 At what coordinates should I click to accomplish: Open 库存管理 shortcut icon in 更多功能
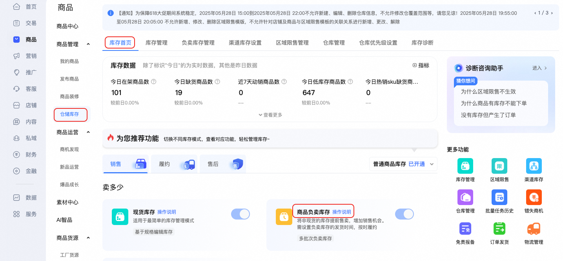(465, 166)
